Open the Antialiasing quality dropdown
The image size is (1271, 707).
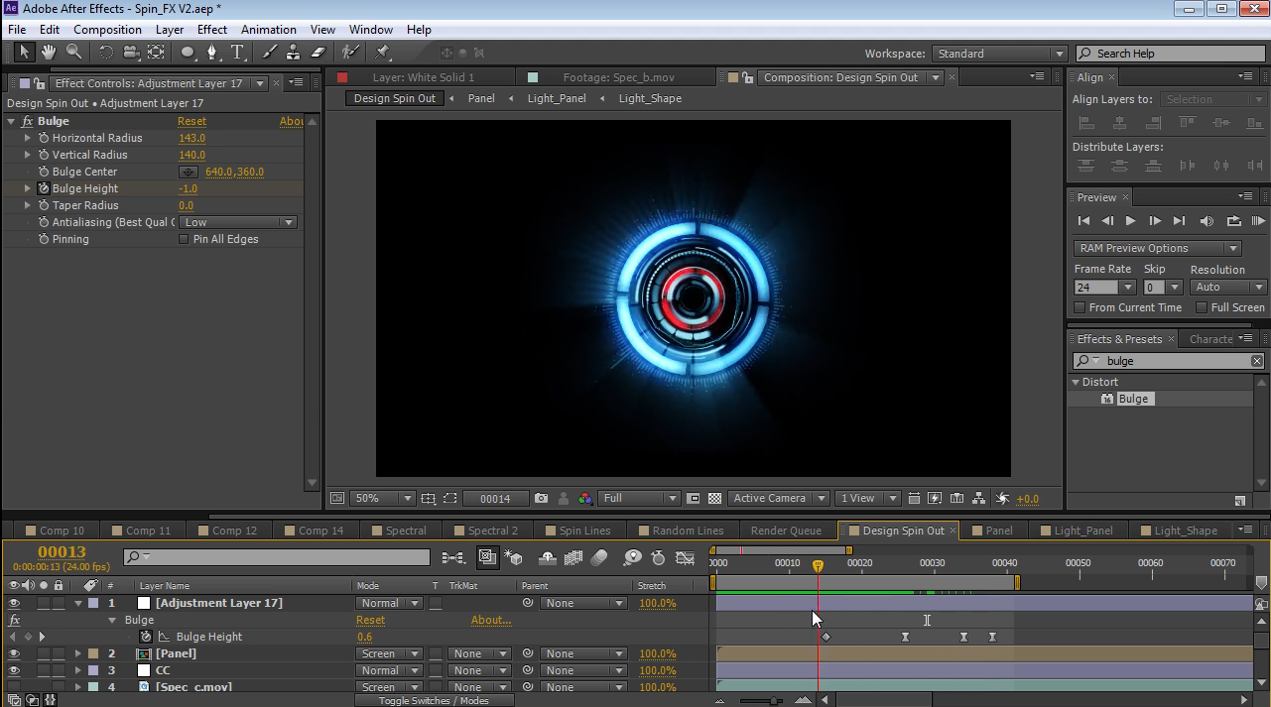click(x=239, y=222)
